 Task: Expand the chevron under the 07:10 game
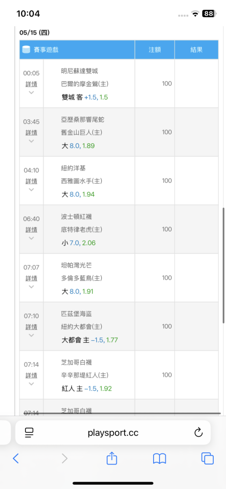pyautogui.click(x=31, y=335)
